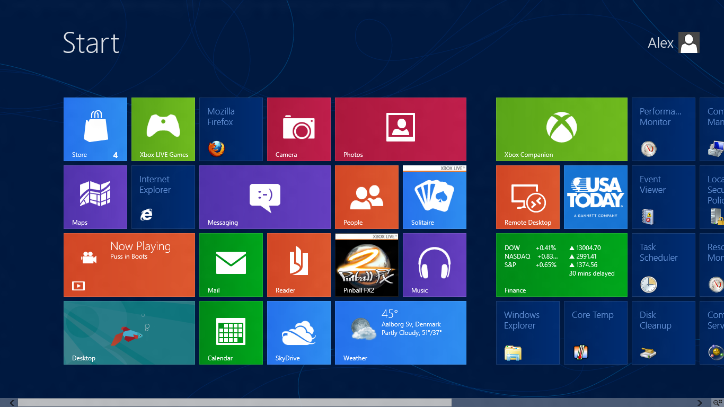The image size is (724, 407).
Task: Open the Messaging tile
Action: tap(265, 197)
